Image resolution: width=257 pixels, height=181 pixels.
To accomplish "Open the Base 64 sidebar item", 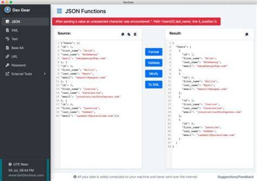I will (25, 48).
